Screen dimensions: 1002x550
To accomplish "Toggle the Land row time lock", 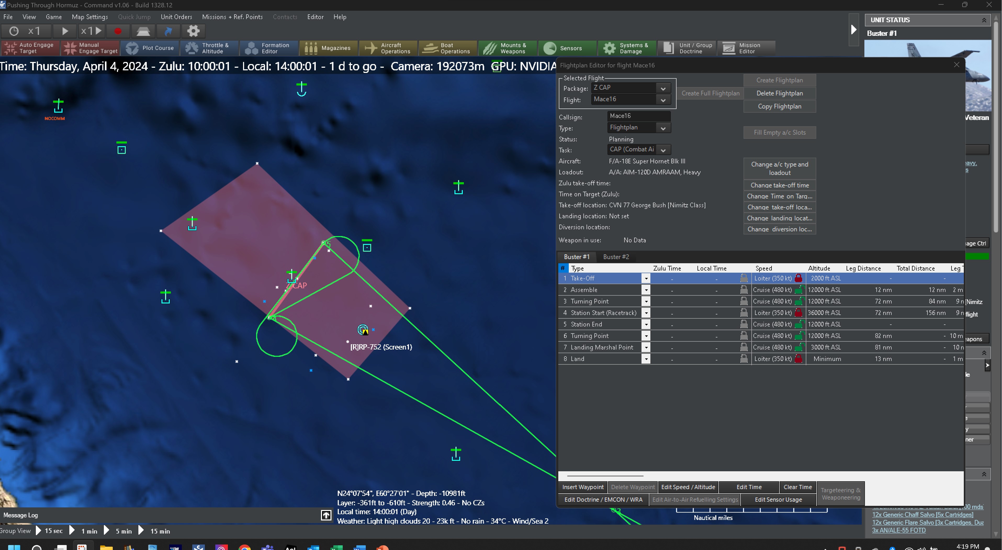I will click(744, 359).
